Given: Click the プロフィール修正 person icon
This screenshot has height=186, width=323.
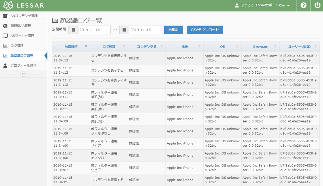Looking at the screenshot, I should click(5, 65).
